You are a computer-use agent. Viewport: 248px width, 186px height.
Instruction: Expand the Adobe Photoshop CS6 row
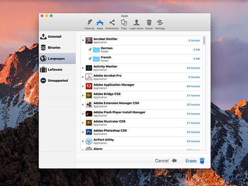pos(83,132)
